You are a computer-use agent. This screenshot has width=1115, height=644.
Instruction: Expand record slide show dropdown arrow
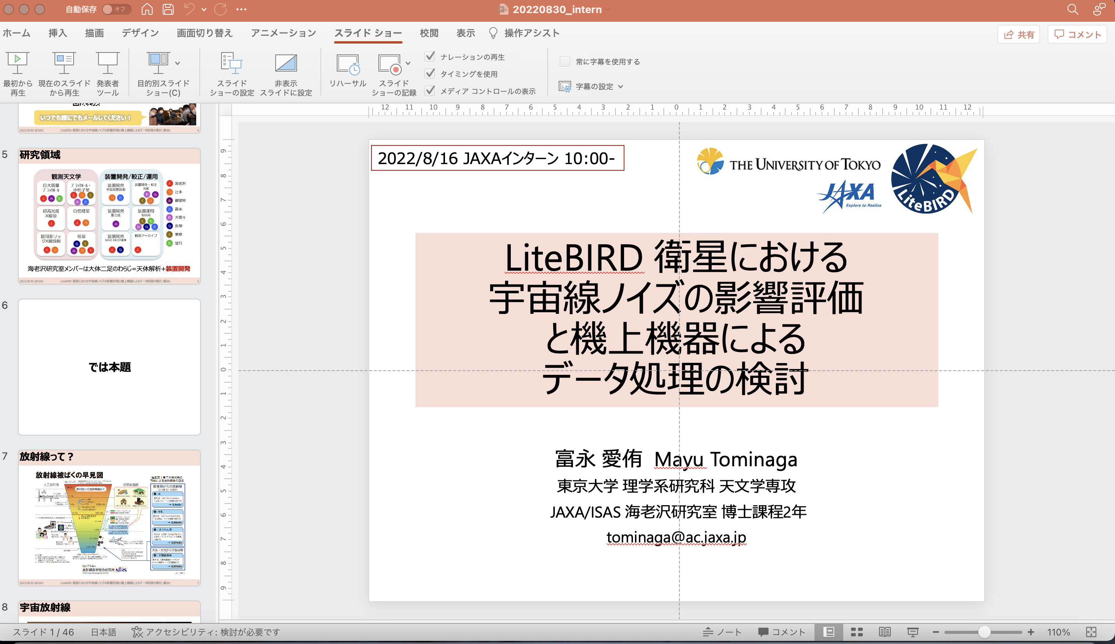click(x=408, y=63)
